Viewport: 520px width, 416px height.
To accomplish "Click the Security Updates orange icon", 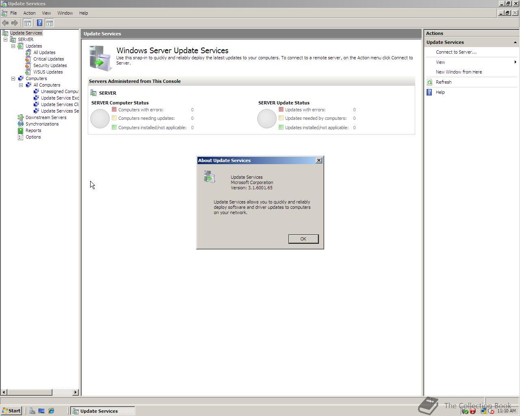I will [28, 65].
